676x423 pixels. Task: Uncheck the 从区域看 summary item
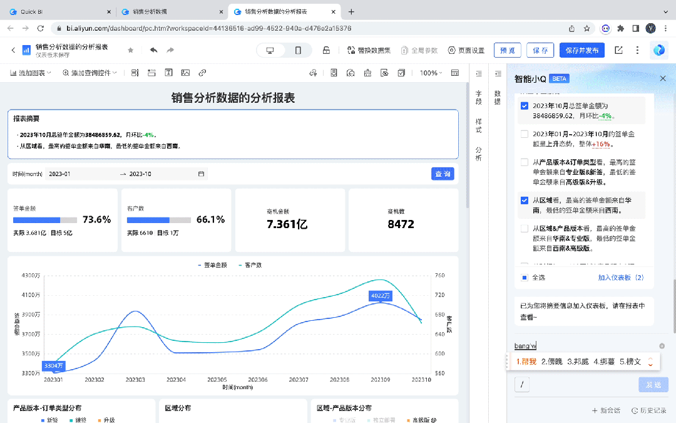point(525,201)
